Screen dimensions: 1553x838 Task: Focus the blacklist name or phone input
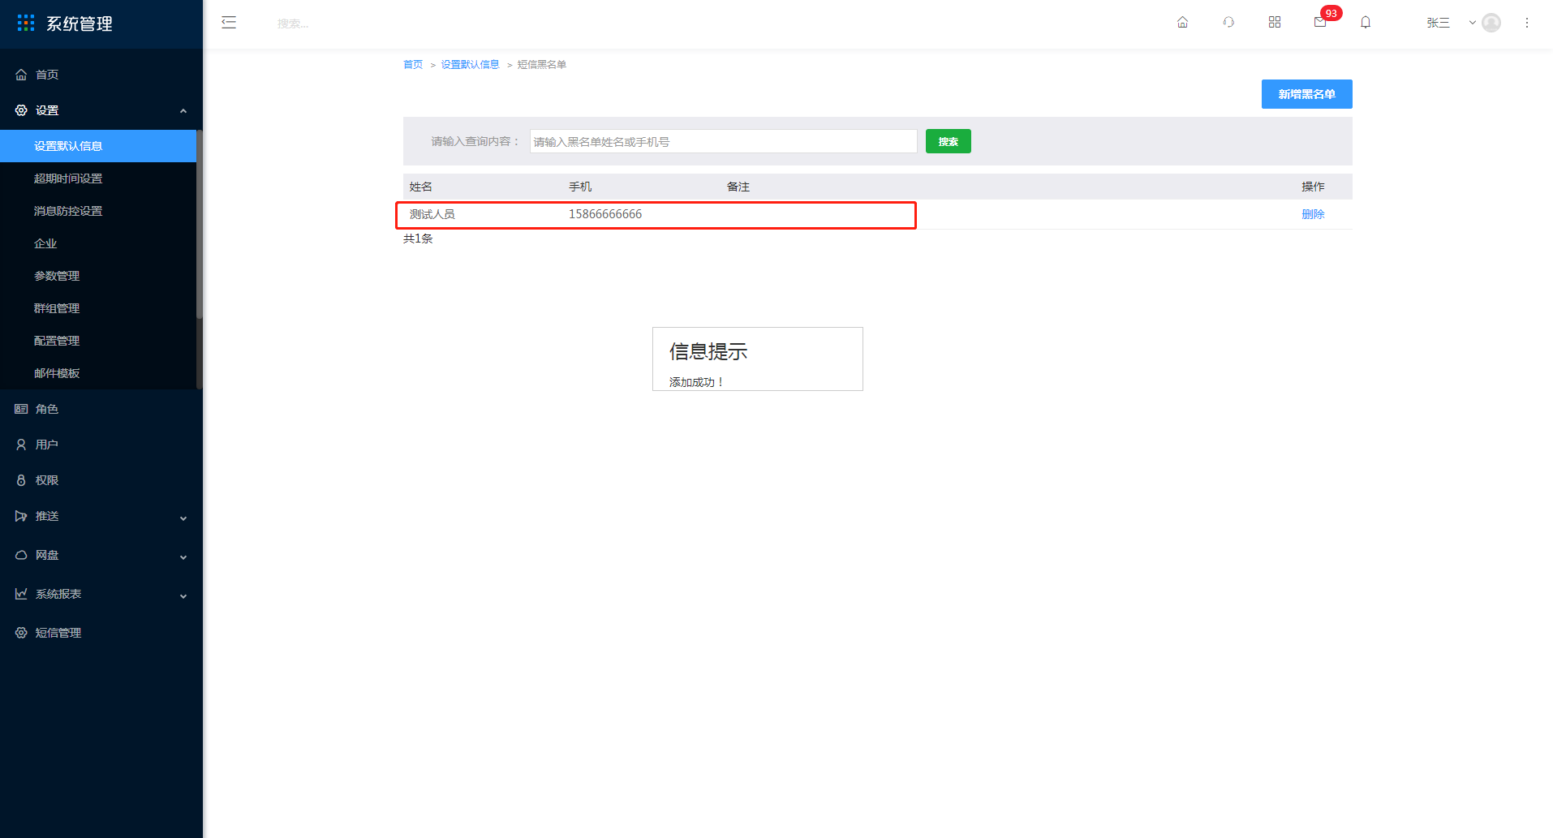[723, 141]
